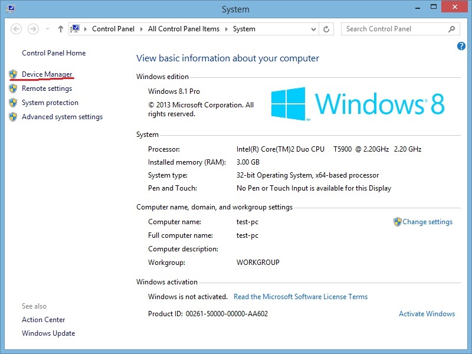Click the Full computer name value test-pc
The width and height of the screenshot is (472, 354).
[247, 235]
